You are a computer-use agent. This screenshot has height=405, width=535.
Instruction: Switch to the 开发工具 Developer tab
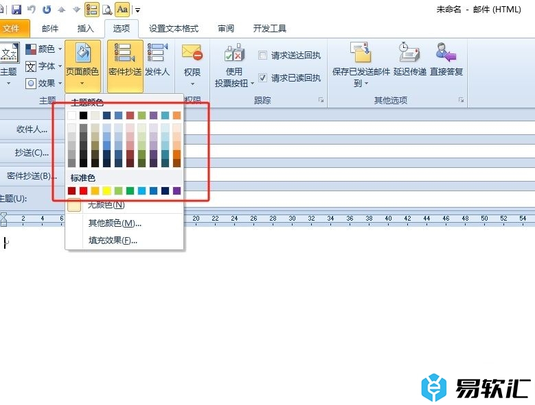point(269,29)
